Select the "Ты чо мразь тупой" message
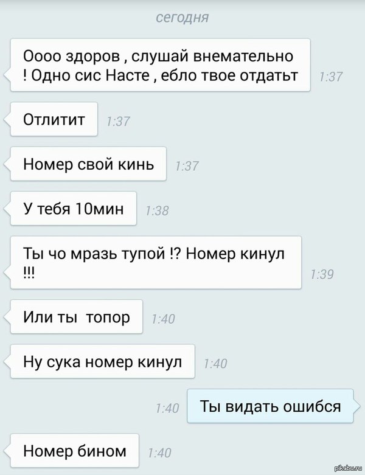This screenshot has width=365, height=475. pyautogui.click(x=156, y=262)
